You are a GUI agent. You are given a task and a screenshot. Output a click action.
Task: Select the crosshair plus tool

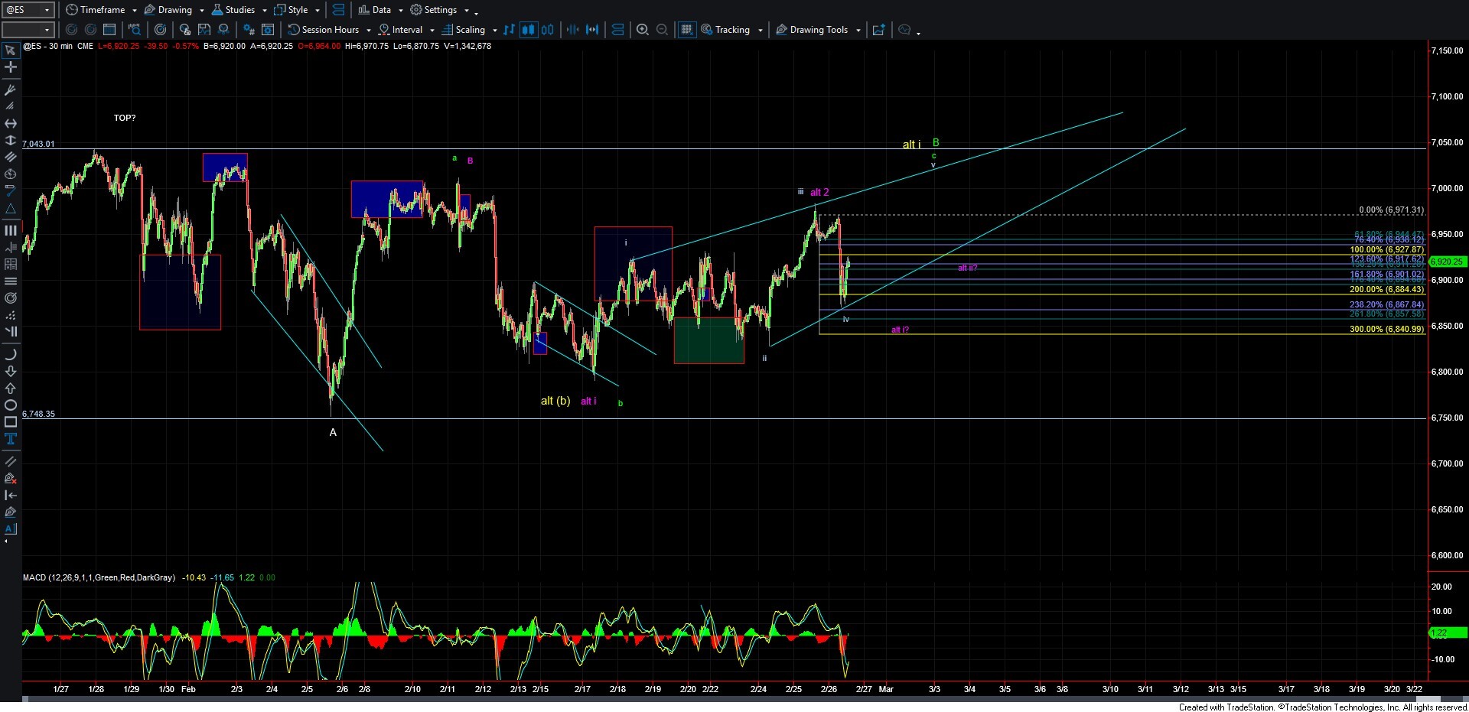point(11,67)
